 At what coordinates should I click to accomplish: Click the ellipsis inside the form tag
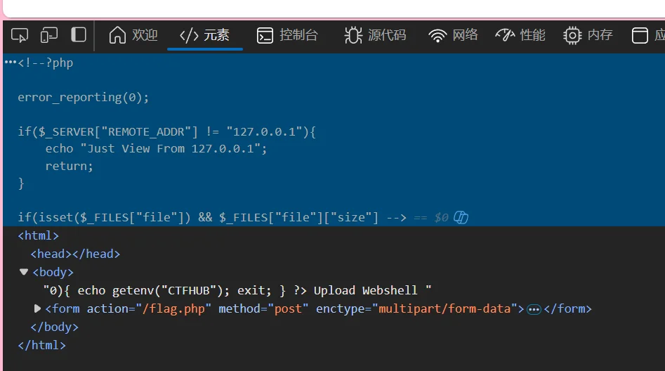534,309
